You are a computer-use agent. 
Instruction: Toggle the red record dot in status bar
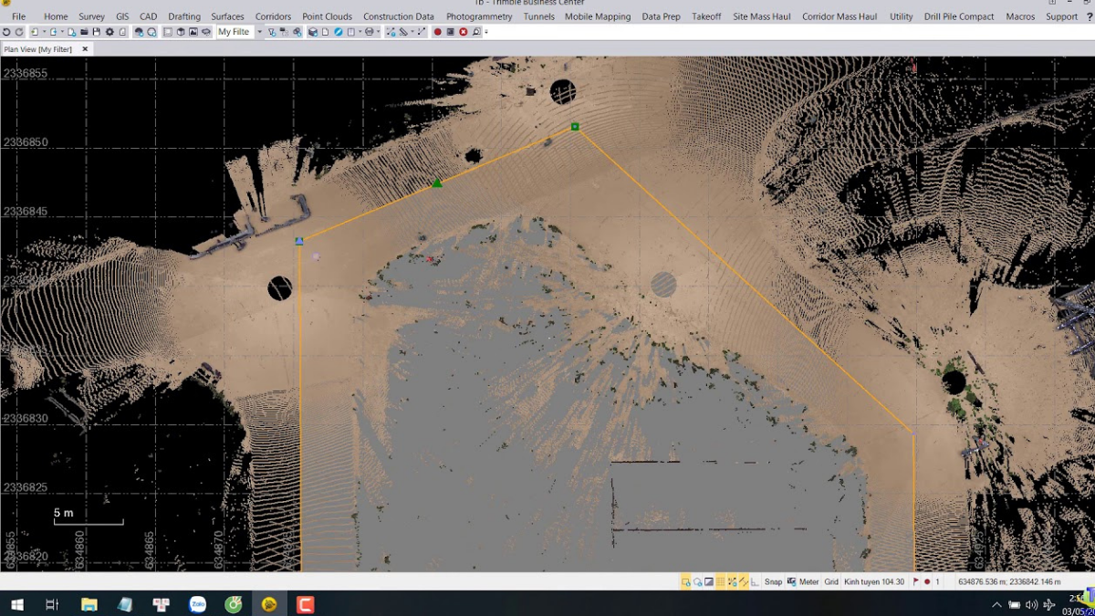[x=927, y=581]
